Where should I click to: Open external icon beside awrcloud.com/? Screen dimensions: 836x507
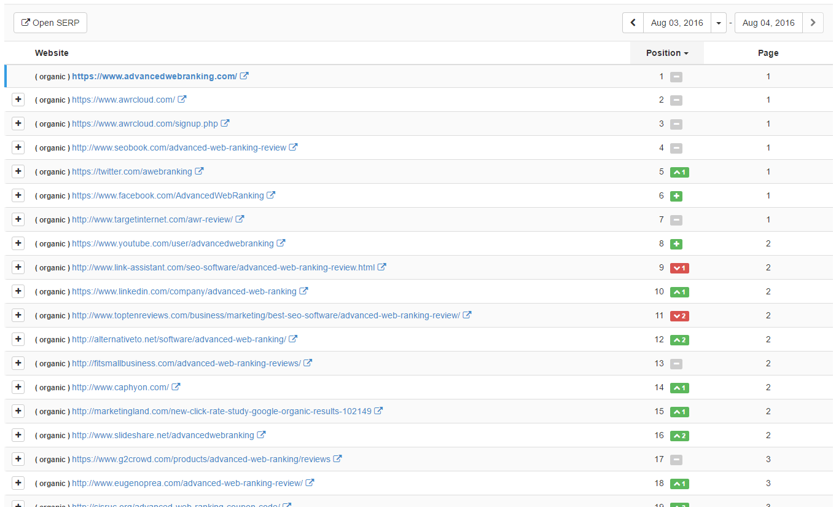182,99
